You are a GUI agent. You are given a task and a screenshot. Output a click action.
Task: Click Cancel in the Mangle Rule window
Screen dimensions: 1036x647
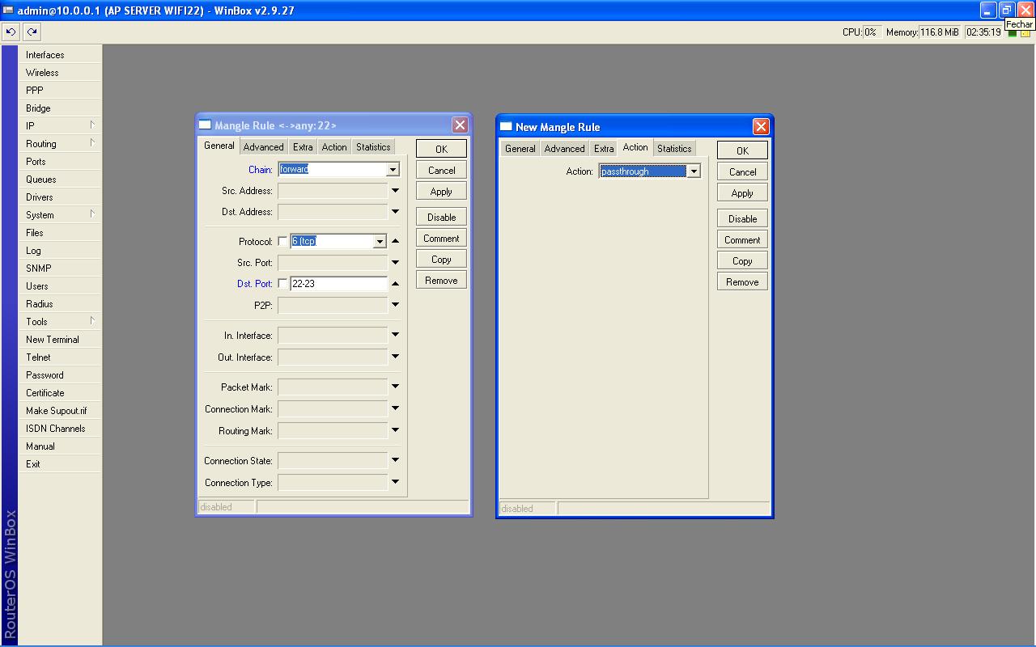(441, 170)
